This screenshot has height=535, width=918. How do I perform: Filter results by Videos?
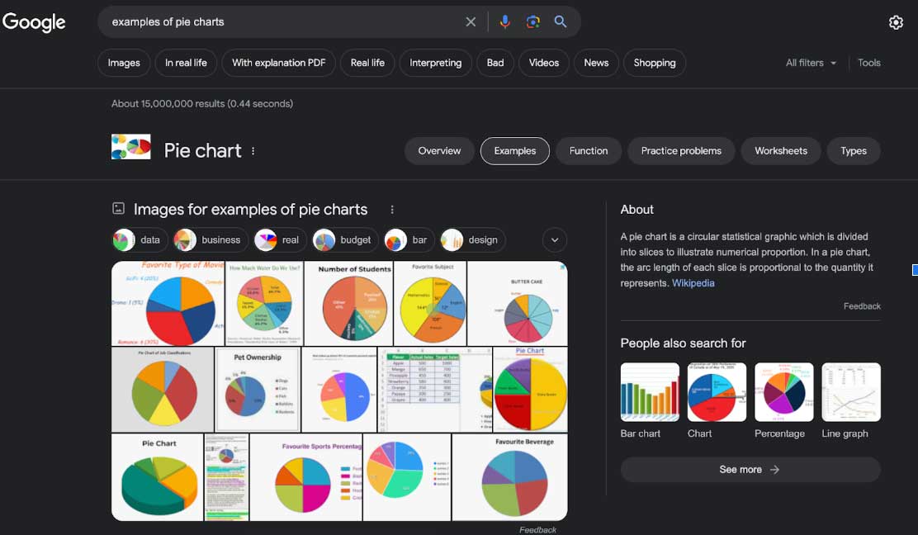(543, 63)
